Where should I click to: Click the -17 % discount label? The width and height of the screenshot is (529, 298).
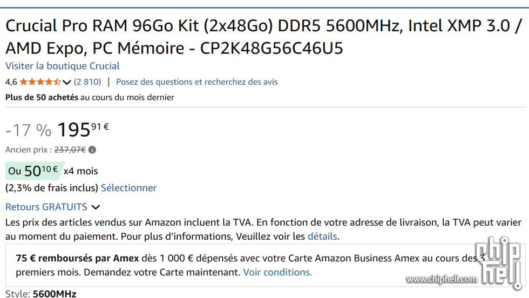pos(28,130)
